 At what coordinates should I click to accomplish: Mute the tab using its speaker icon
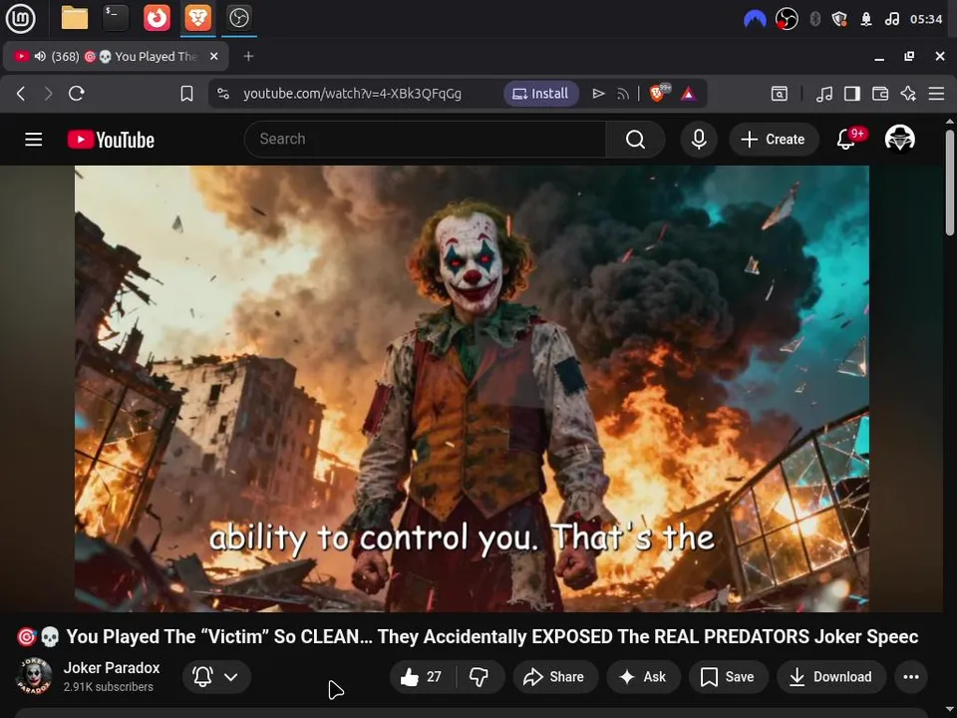coord(40,57)
